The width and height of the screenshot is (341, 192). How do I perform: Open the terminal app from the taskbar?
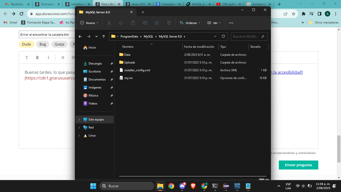[x=215, y=186]
